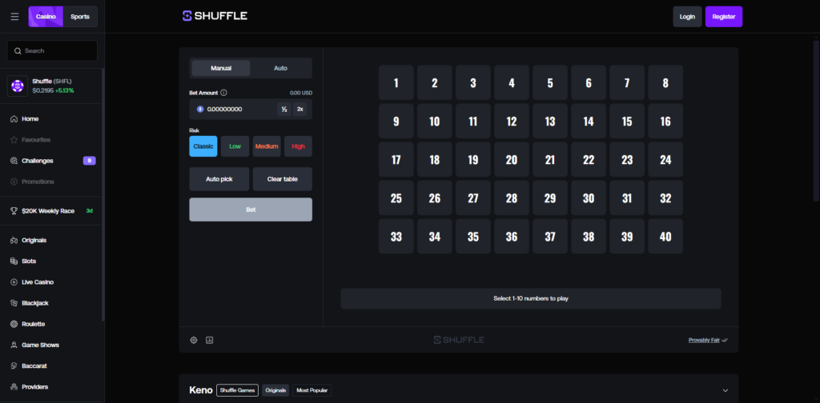Click the 3d label on Weekly Race

[x=90, y=211]
